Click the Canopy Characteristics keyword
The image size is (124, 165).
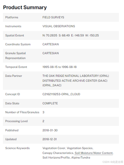click(x=58, y=153)
